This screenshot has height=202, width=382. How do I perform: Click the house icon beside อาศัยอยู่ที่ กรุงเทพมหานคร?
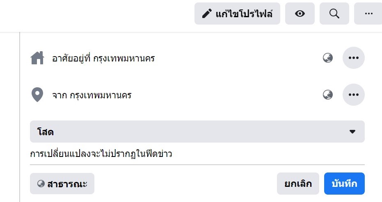[37, 58]
